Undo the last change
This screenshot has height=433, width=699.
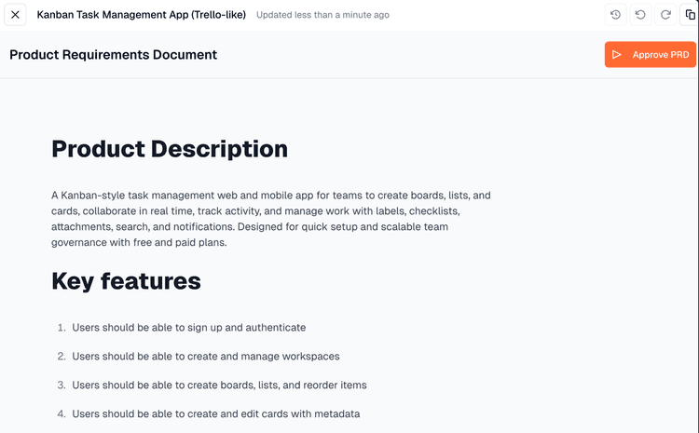coord(640,15)
